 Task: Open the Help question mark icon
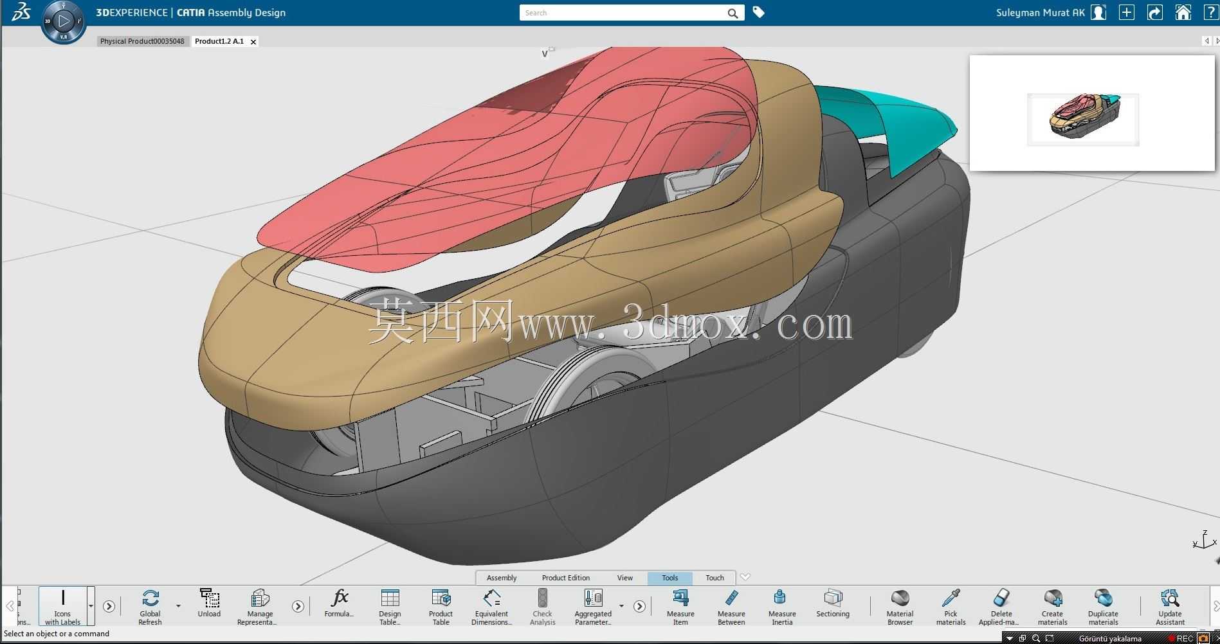click(1211, 12)
